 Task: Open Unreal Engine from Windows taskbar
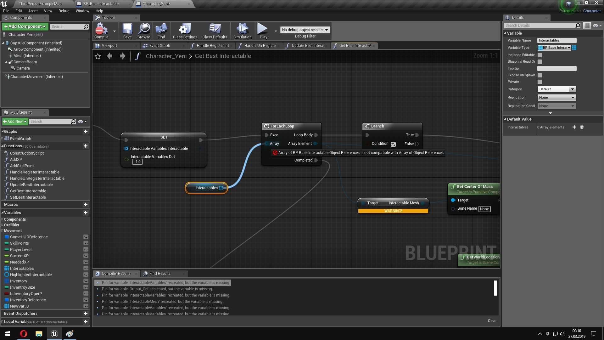click(x=54, y=334)
